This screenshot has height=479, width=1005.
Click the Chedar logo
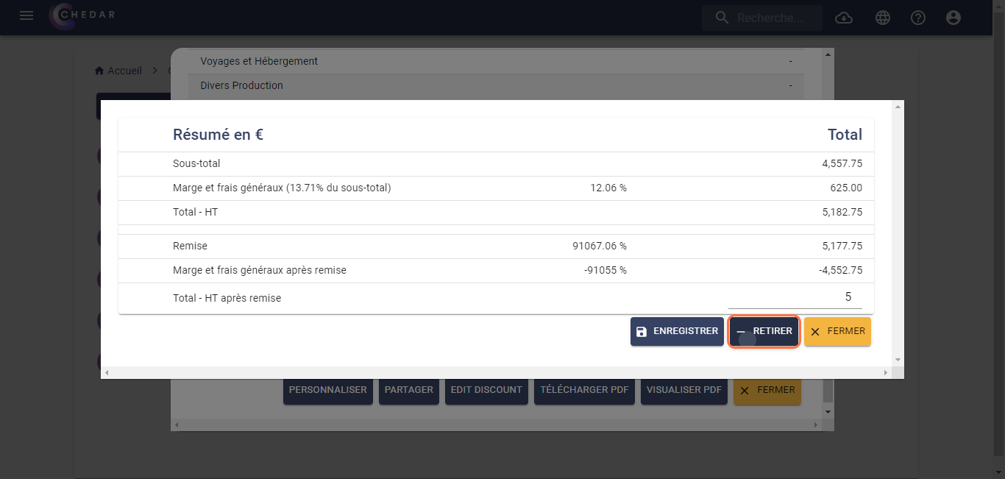pyautogui.click(x=82, y=15)
